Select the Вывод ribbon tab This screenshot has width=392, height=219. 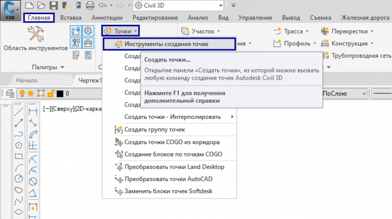[291, 18]
